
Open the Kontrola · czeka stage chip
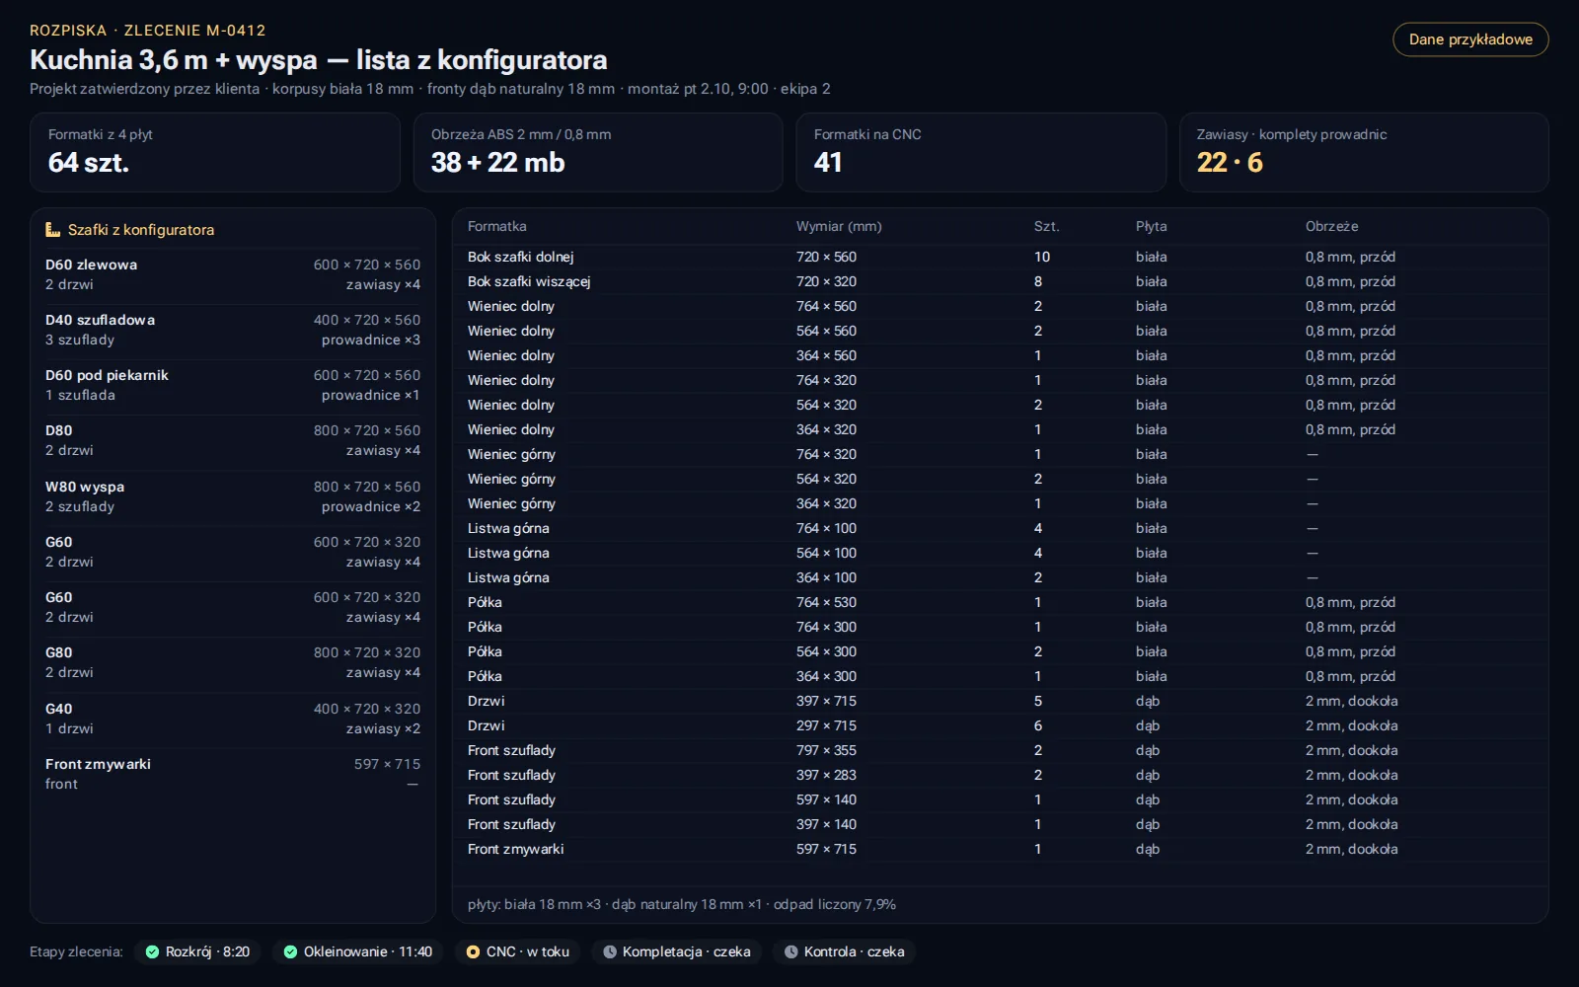[x=845, y=951]
